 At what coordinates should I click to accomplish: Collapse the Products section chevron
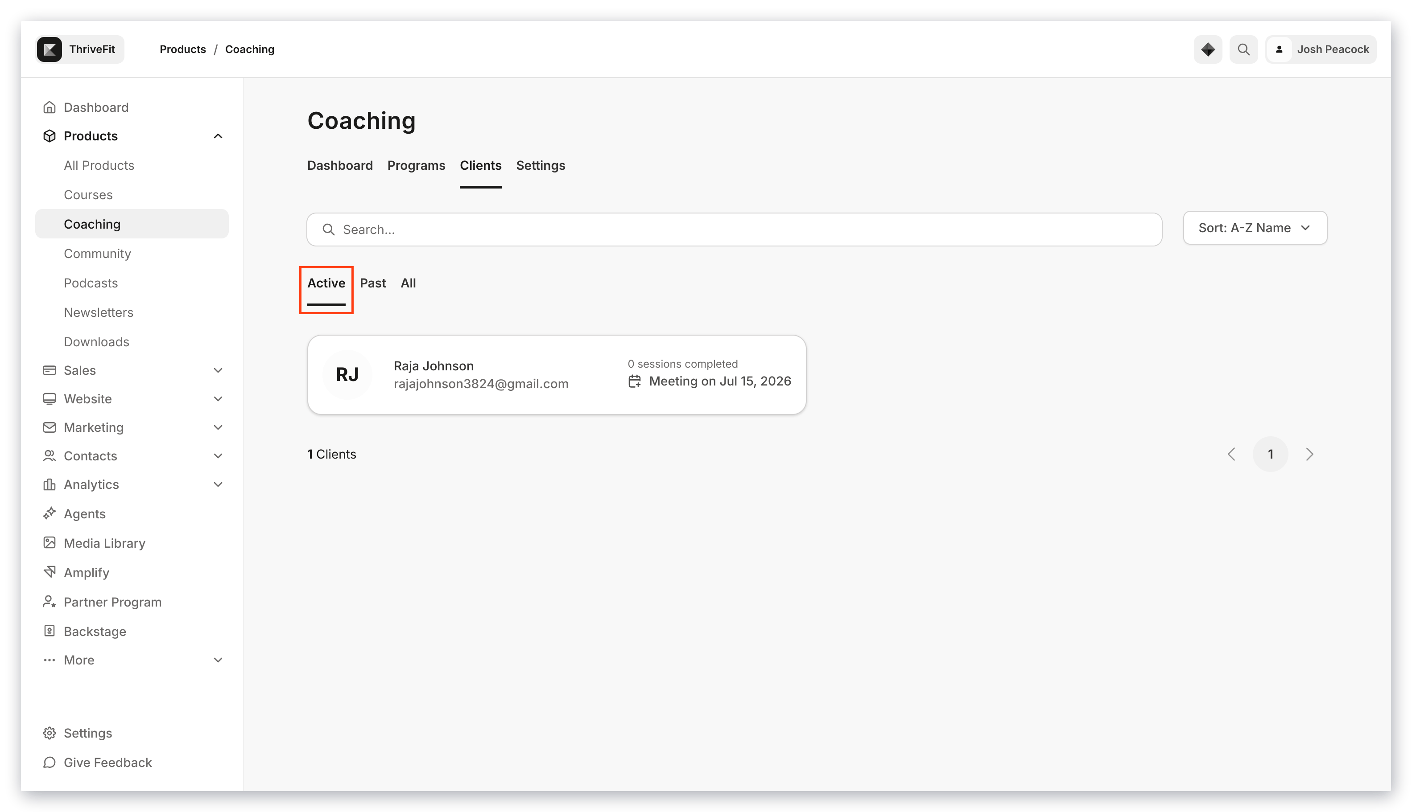(218, 136)
